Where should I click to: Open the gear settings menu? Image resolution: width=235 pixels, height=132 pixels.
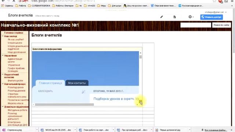click(x=191, y=17)
